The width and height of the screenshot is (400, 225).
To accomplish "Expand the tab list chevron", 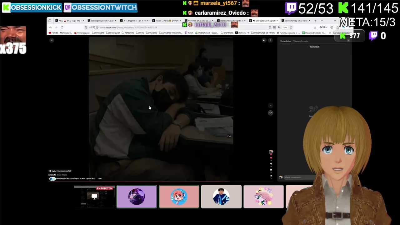I will pos(322,21).
